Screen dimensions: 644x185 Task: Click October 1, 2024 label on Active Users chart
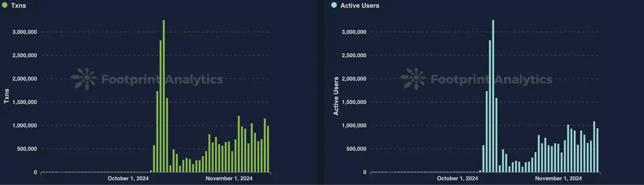[x=458, y=179]
